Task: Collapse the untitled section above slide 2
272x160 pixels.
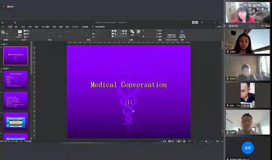Action: point(2,69)
